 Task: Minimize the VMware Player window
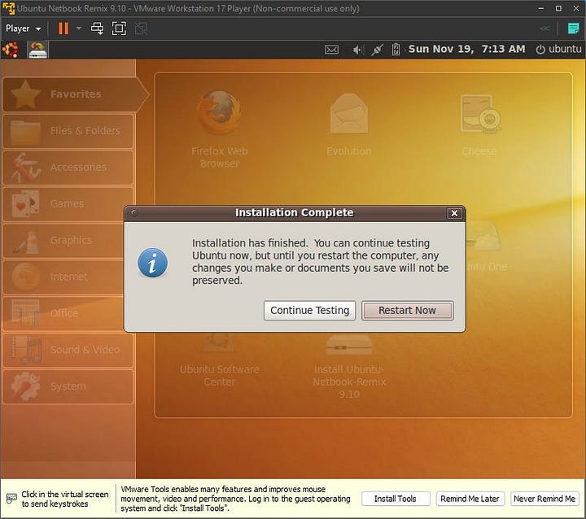click(x=540, y=8)
